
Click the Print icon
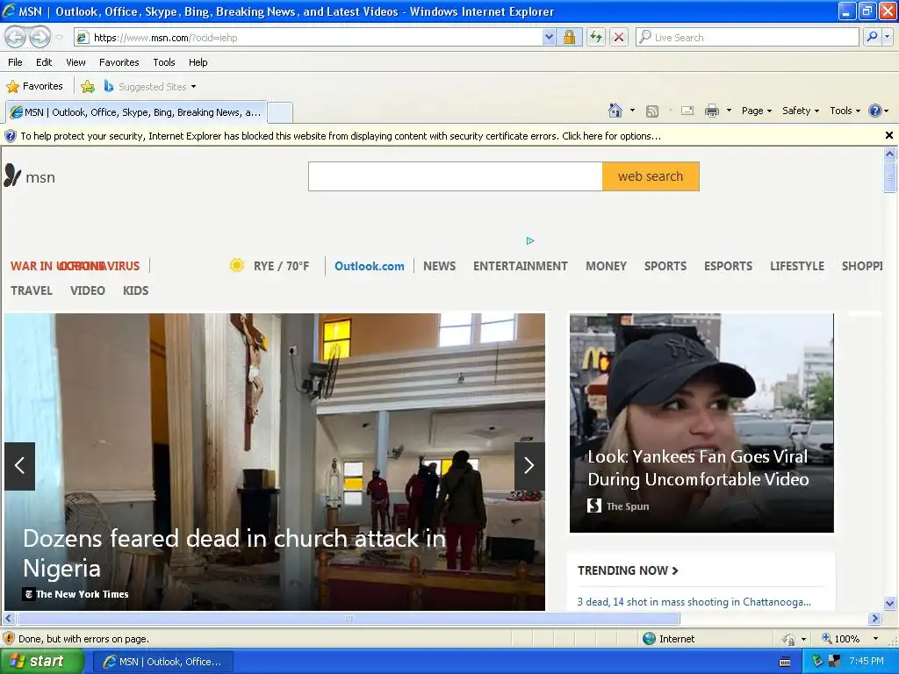click(x=711, y=111)
